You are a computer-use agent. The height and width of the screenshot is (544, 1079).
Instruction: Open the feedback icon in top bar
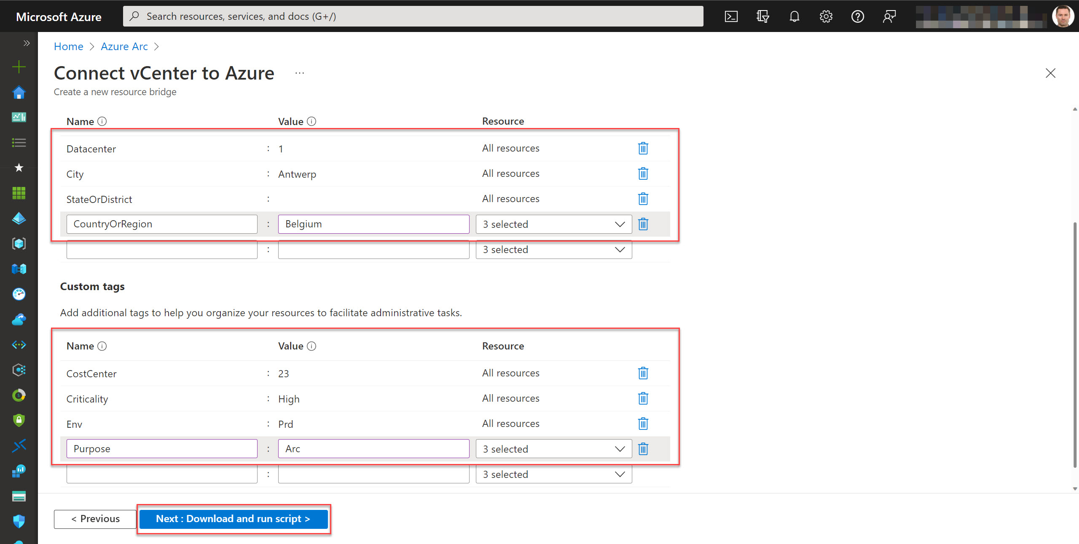(x=889, y=16)
